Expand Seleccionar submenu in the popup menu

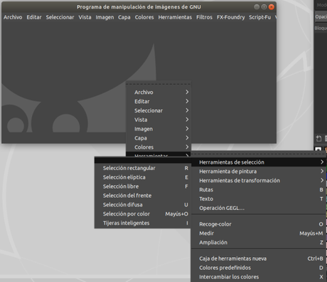[x=159, y=110]
